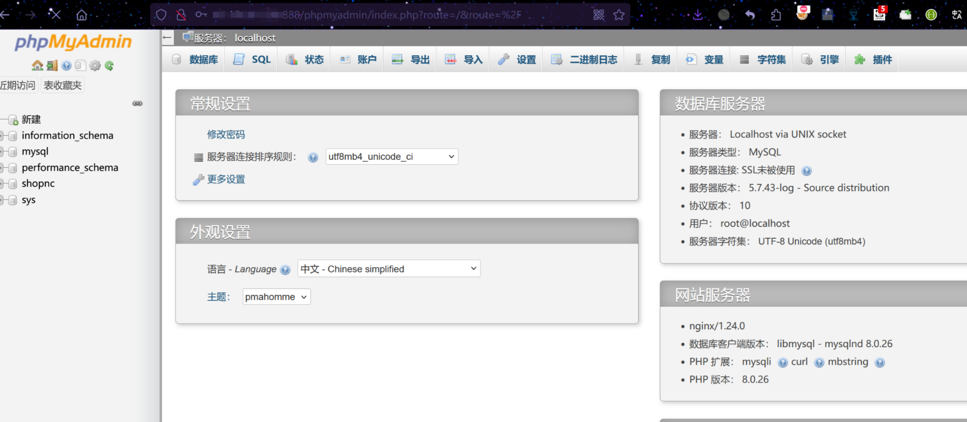The image size is (967, 422).
Task: Click the localhost server breadcrumb link
Action: tap(255, 38)
